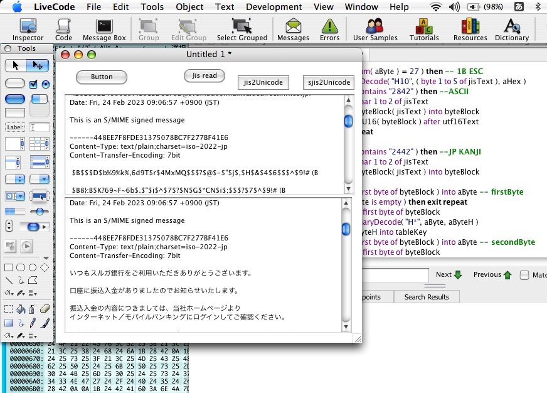
Task: Click the Errors toolbar icon
Action: [329, 28]
